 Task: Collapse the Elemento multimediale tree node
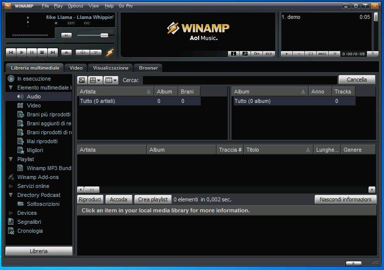point(11,88)
